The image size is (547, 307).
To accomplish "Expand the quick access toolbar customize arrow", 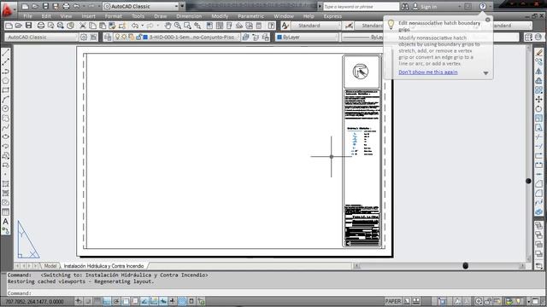I will (182, 6).
